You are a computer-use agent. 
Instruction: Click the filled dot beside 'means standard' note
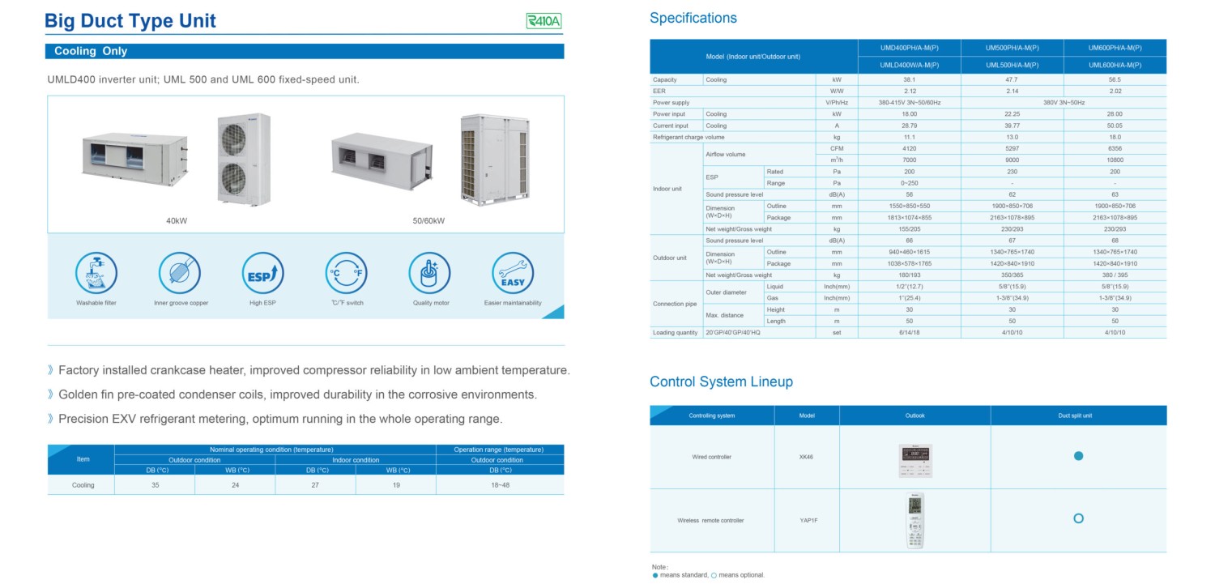pyautogui.click(x=655, y=575)
